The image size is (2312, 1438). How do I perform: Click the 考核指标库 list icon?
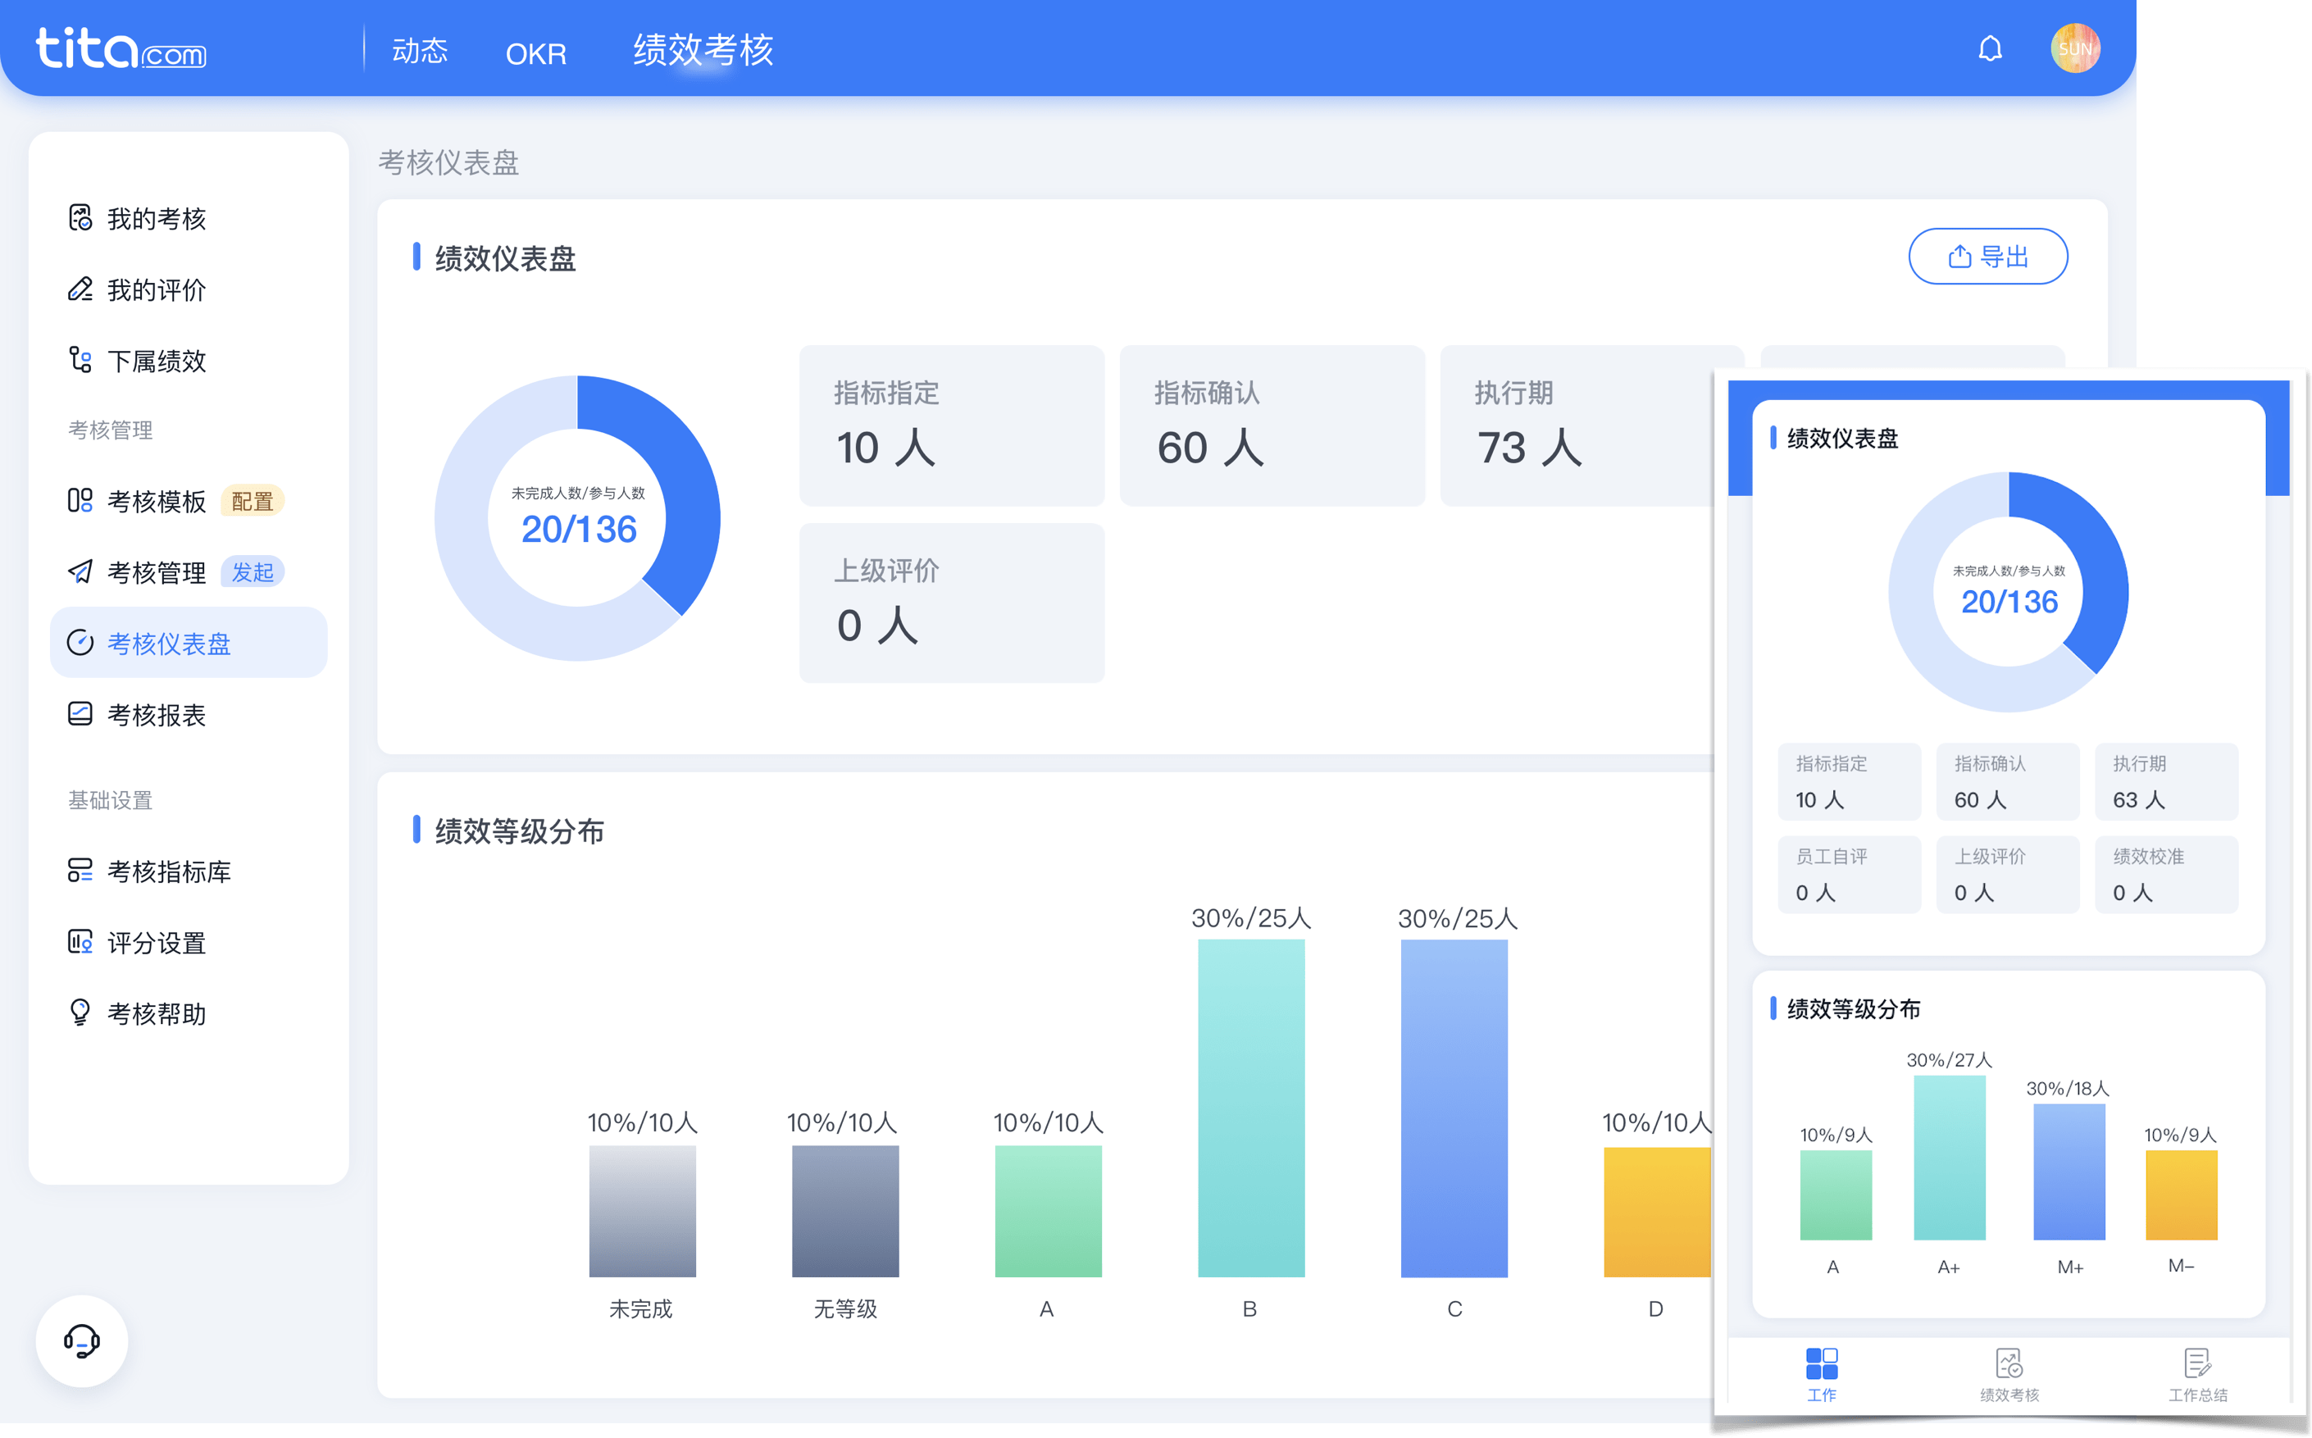[x=81, y=871]
